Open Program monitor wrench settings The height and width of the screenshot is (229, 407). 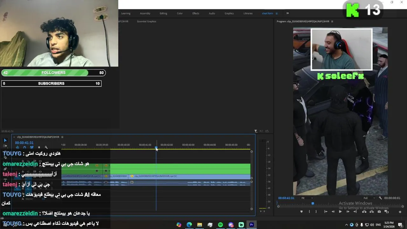pyautogui.click(x=380, y=198)
